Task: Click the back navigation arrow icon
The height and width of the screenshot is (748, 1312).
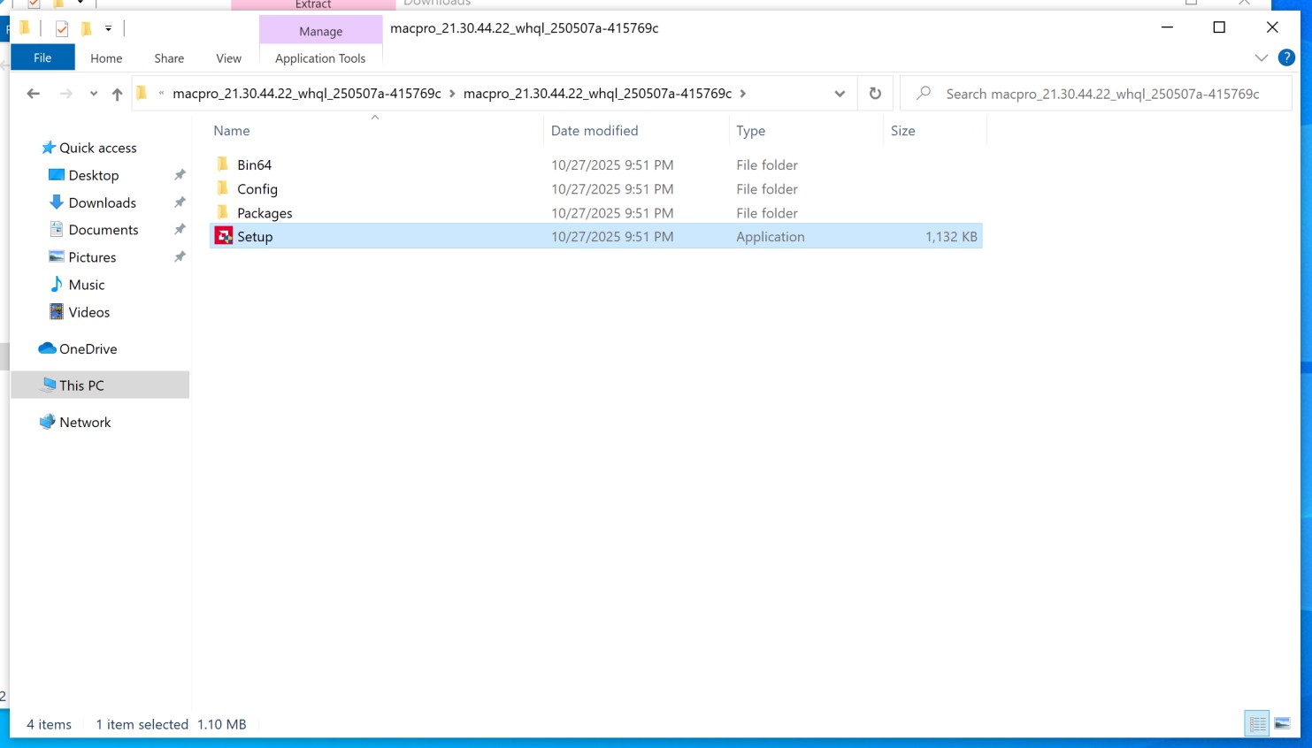Action: coord(33,93)
